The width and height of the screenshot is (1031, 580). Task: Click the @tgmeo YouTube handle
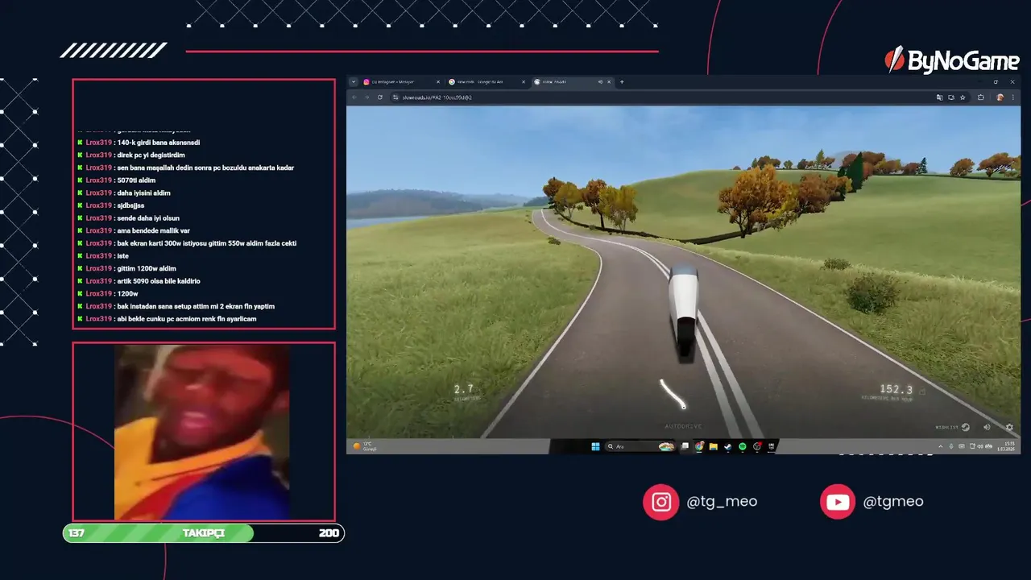click(x=893, y=501)
